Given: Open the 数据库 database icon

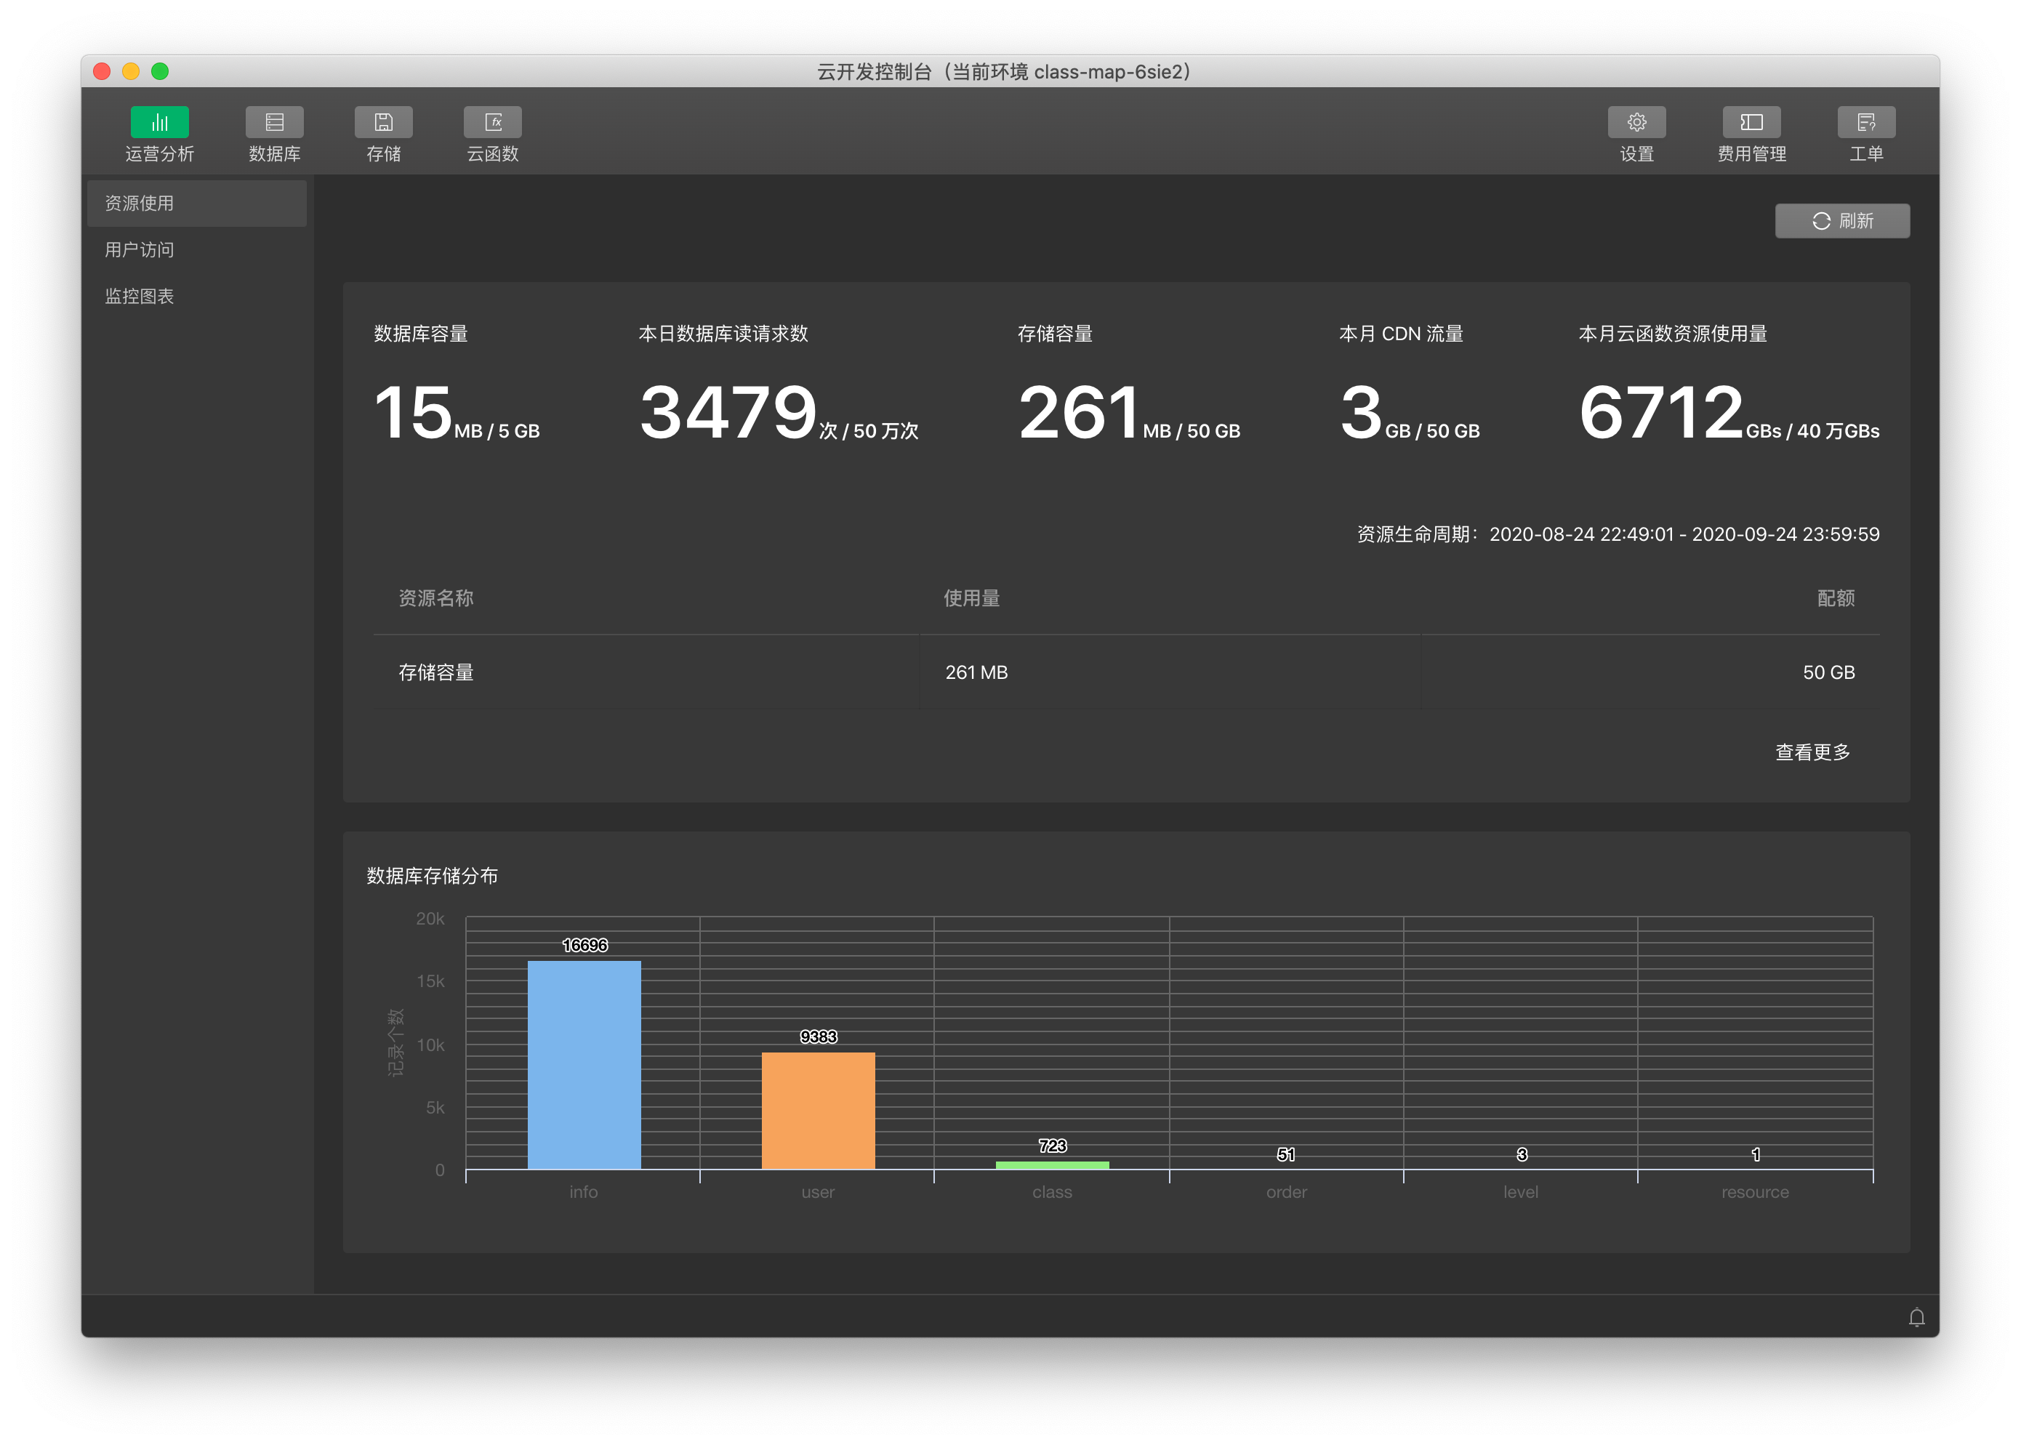Looking at the screenshot, I should pos(274,123).
